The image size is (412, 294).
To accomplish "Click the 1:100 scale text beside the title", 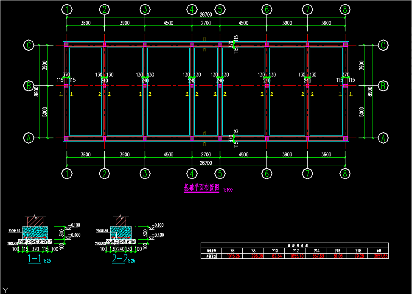I will (227, 190).
